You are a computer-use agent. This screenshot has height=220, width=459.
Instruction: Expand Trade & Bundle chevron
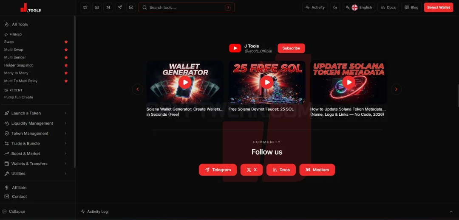tap(65, 144)
